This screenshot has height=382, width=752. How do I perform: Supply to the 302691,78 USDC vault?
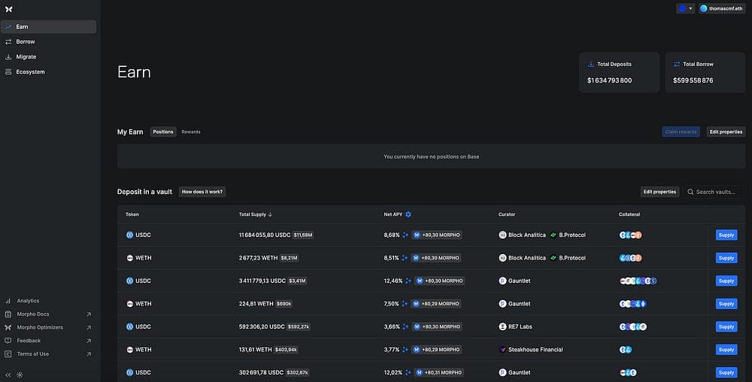point(726,372)
